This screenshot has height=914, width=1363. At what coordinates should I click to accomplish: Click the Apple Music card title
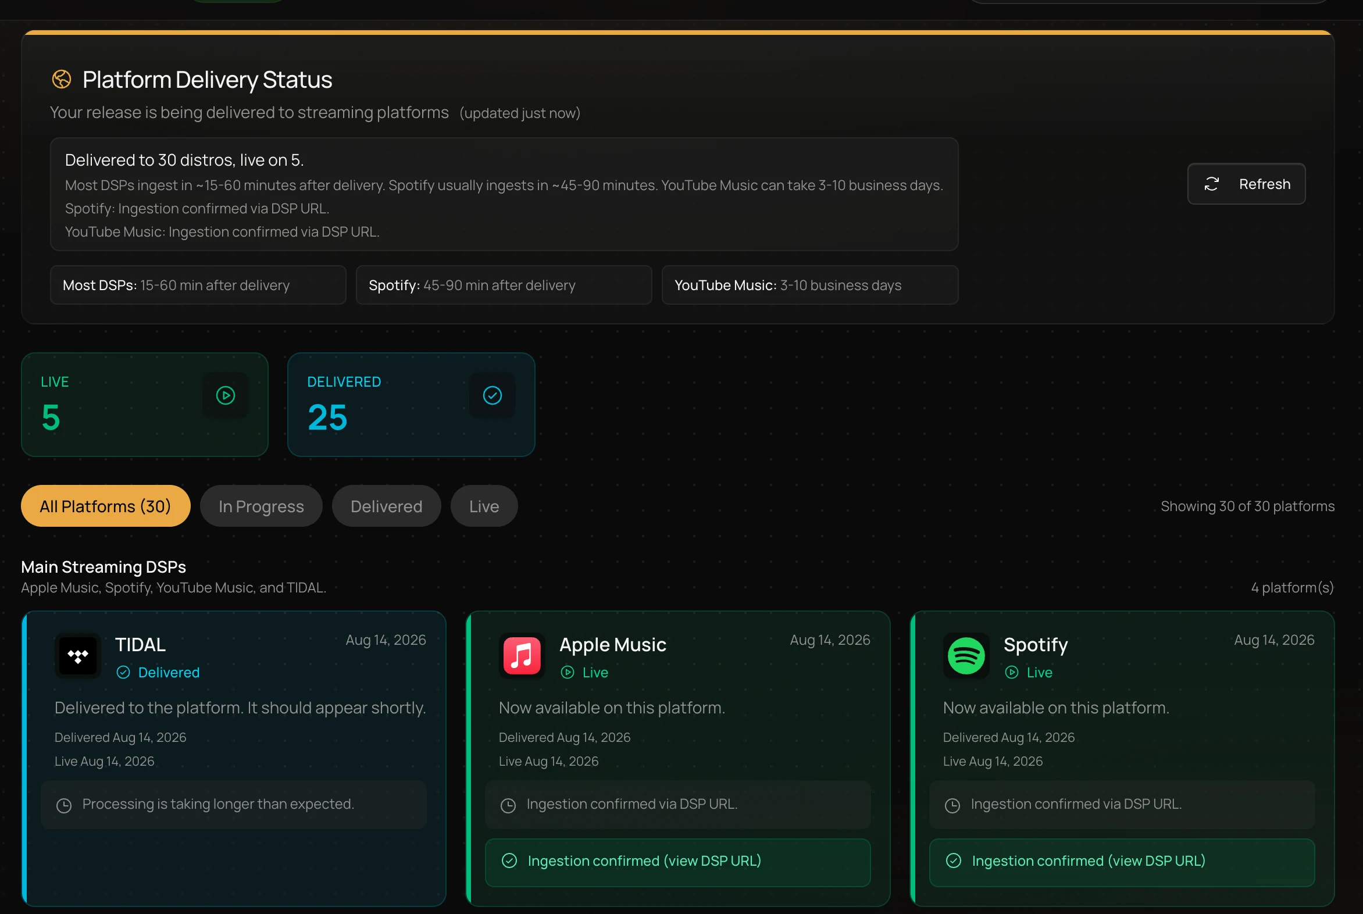[613, 645]
